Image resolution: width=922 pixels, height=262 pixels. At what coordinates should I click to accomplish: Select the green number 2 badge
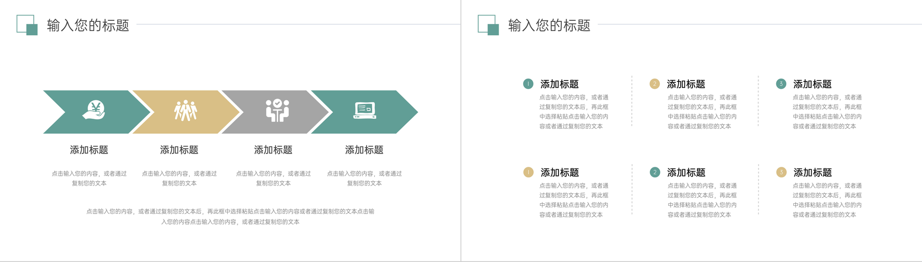655,172
